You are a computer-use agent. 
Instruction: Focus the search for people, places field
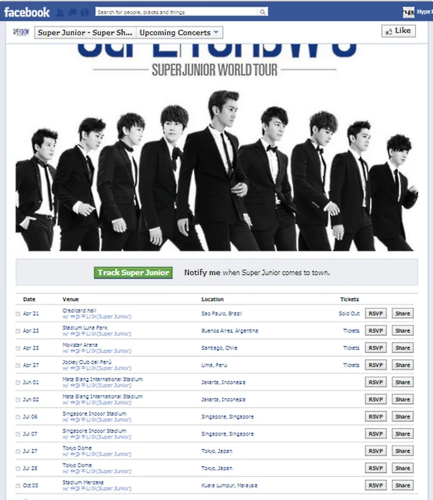[177, 12]
